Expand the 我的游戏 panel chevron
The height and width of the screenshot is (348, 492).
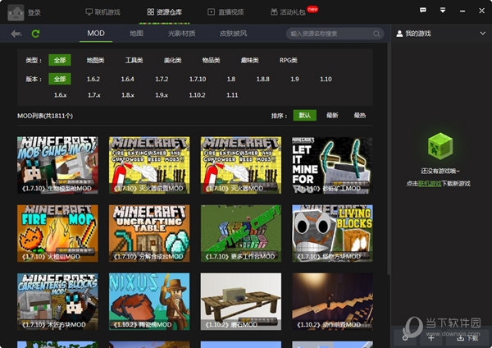[x=483, y=34]
